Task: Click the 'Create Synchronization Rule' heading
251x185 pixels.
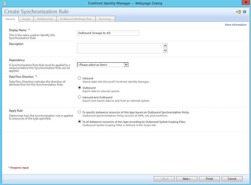Action: pos(36,12)
